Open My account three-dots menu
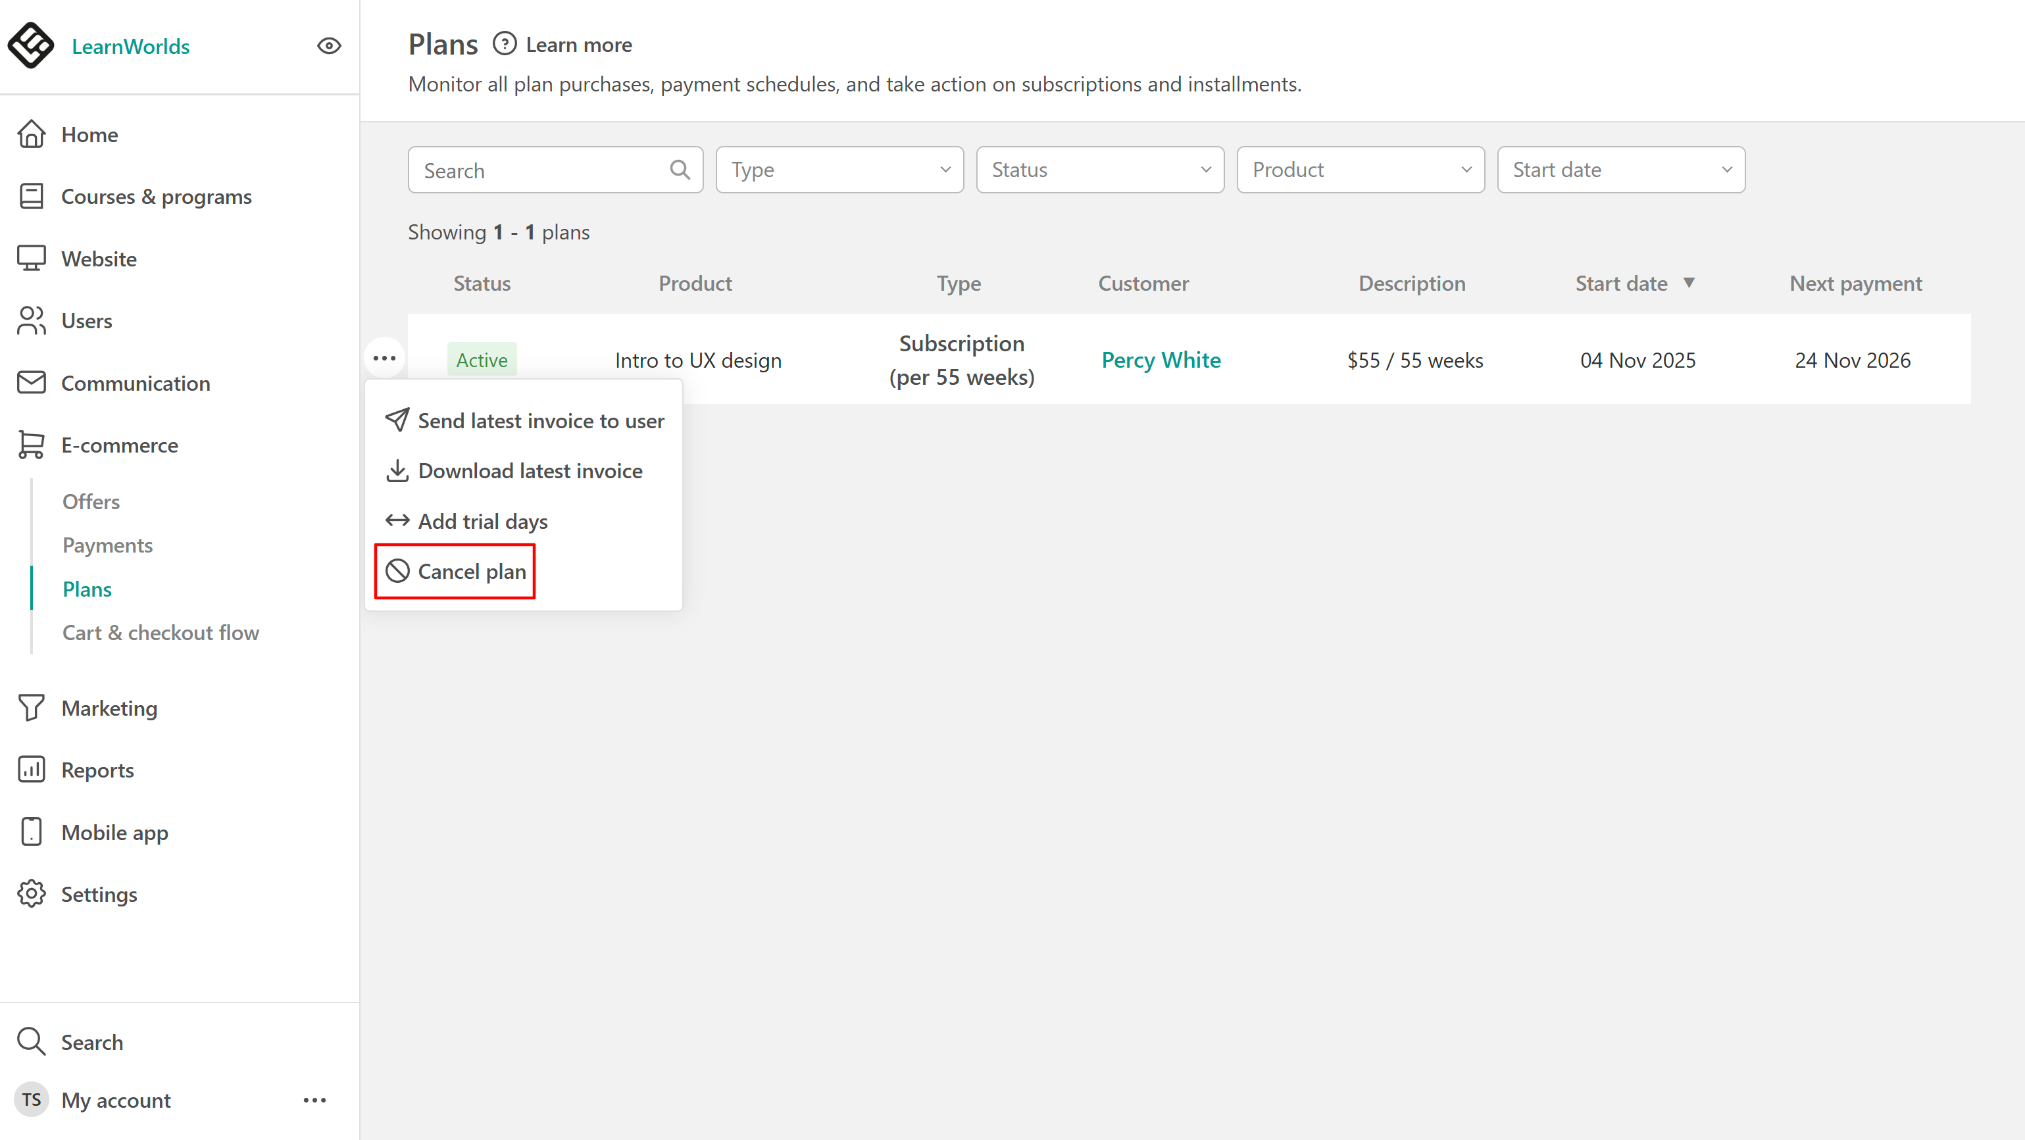 pos(314,1100)
